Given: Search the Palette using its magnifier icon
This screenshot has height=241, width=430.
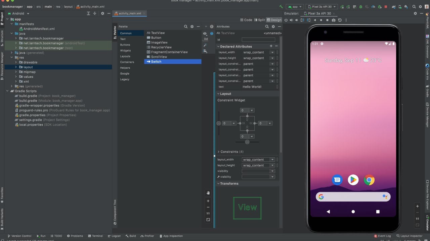Looking at the screenshot, I should point(186,26).
